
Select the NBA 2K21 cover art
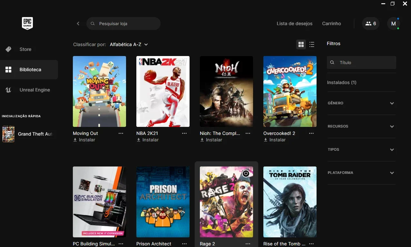(163, 91)
